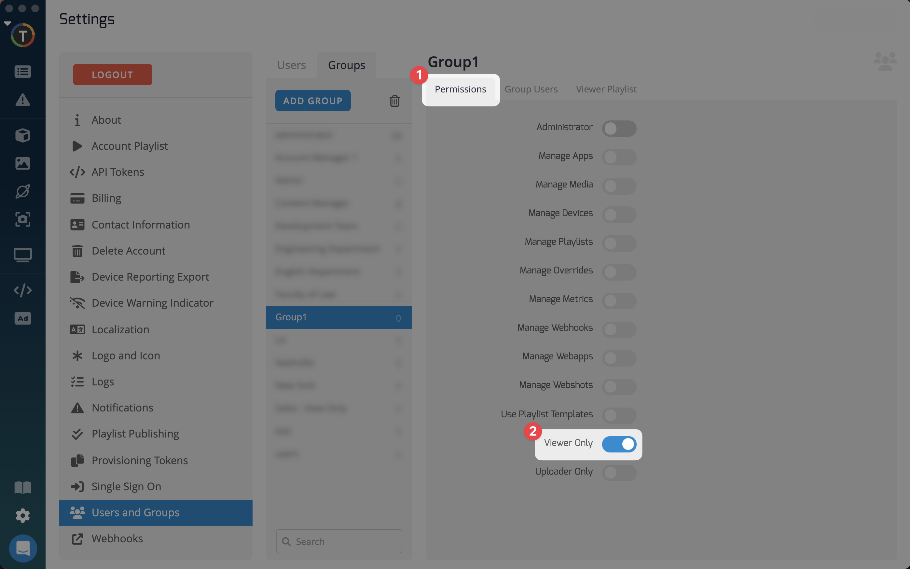
Task: Open the chat support bubble
Action: pyautogui.click(x=23, y=548)
